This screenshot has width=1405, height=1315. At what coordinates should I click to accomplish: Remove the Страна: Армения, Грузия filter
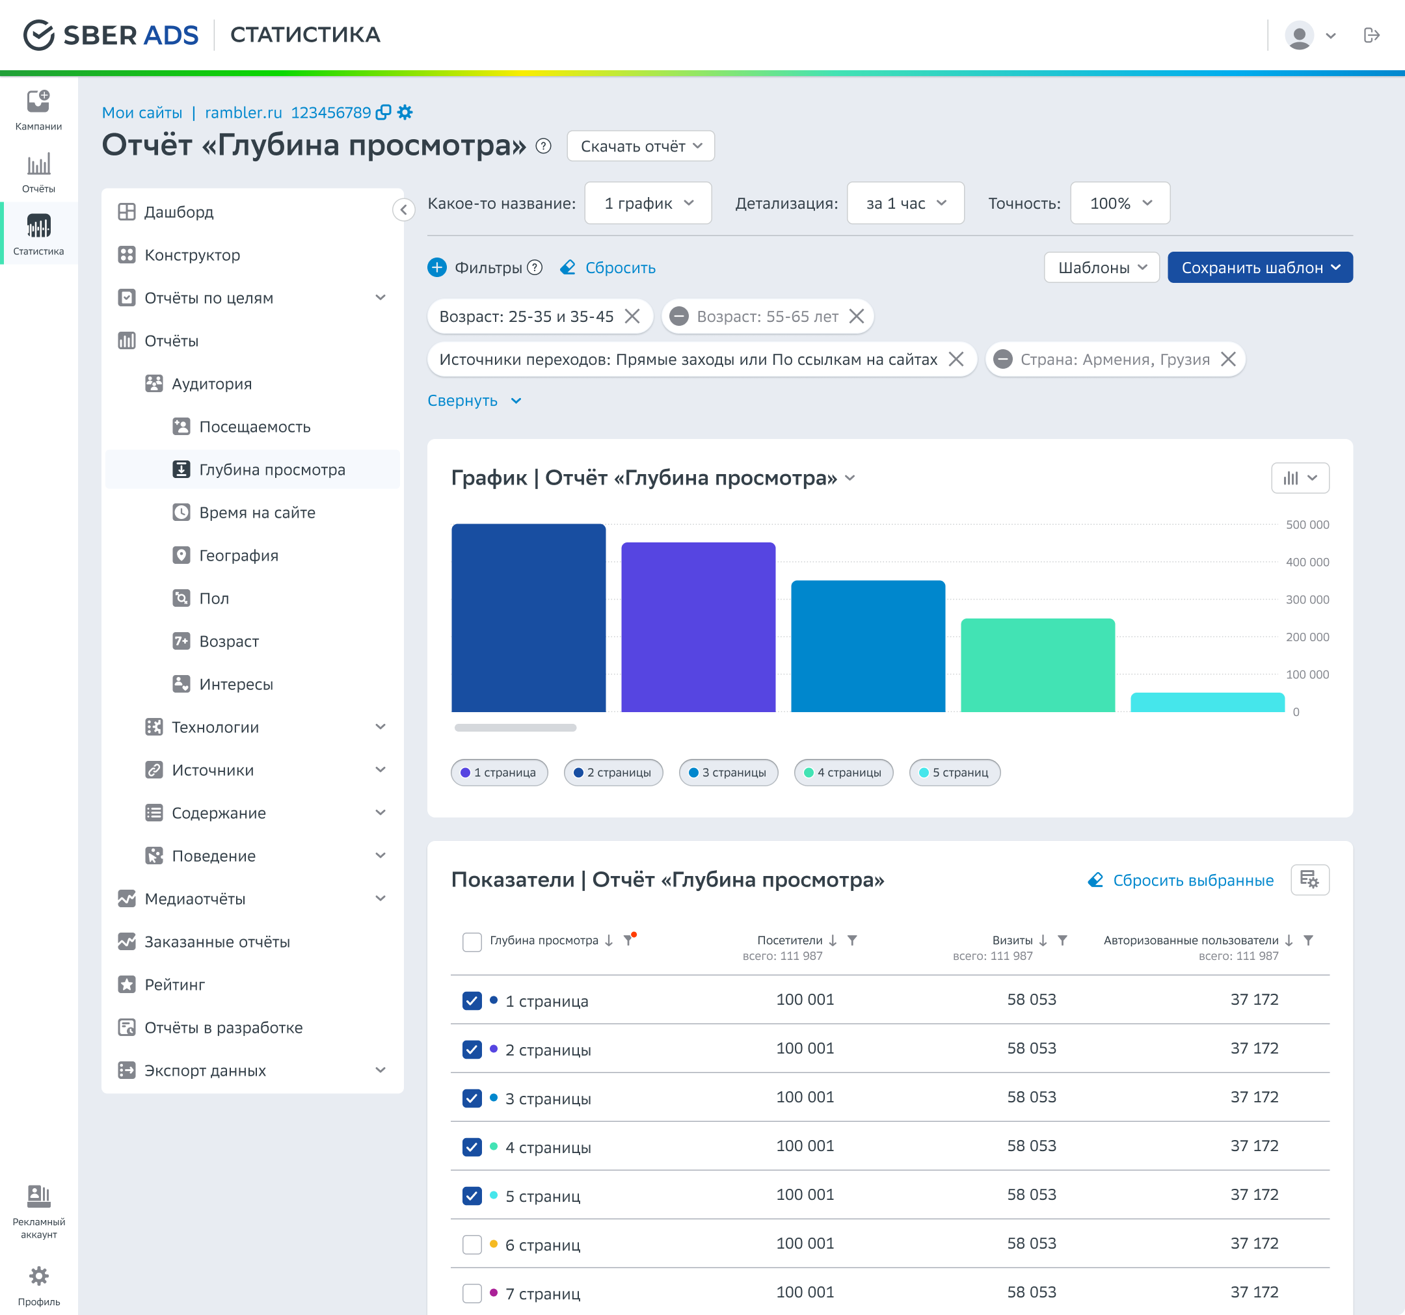pyautogui.click(x=1228, y=359)
